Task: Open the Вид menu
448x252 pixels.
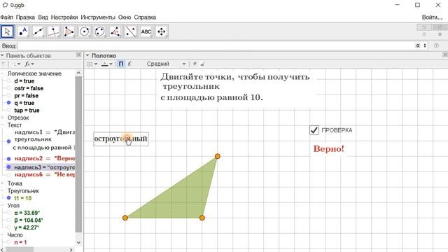Action: (x=43, y=17)
